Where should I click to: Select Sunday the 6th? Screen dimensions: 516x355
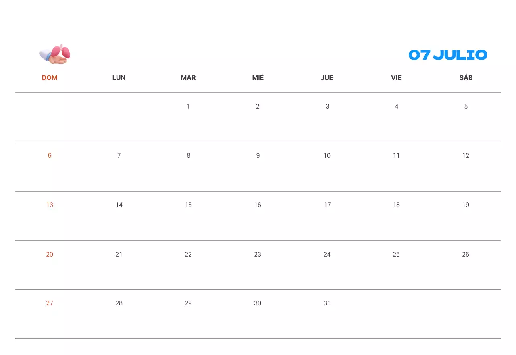click(50, 156)
